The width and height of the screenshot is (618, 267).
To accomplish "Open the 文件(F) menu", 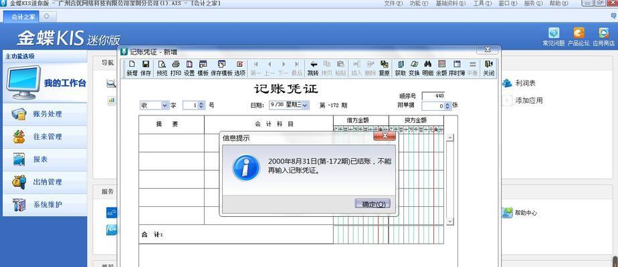I will (393, 3).
